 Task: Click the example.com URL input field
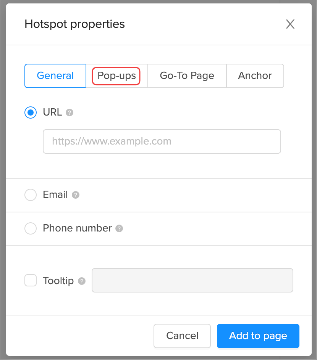coord(162,141)
